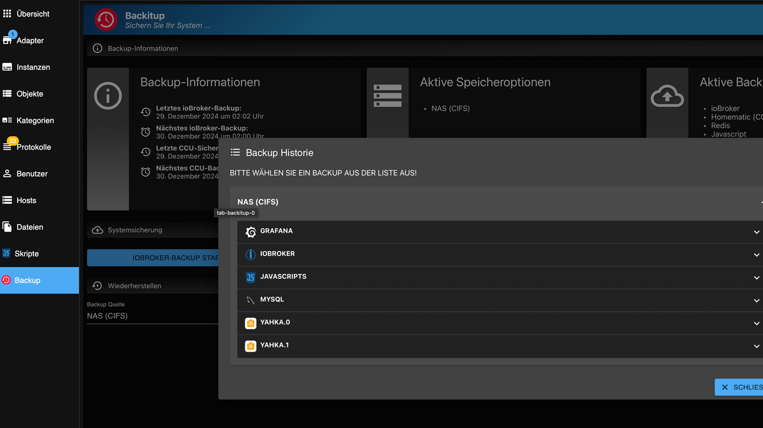Click the Adapter notification badge '1'
The width and height of the screenshot is (763, 428).
[x=13, y=34]
